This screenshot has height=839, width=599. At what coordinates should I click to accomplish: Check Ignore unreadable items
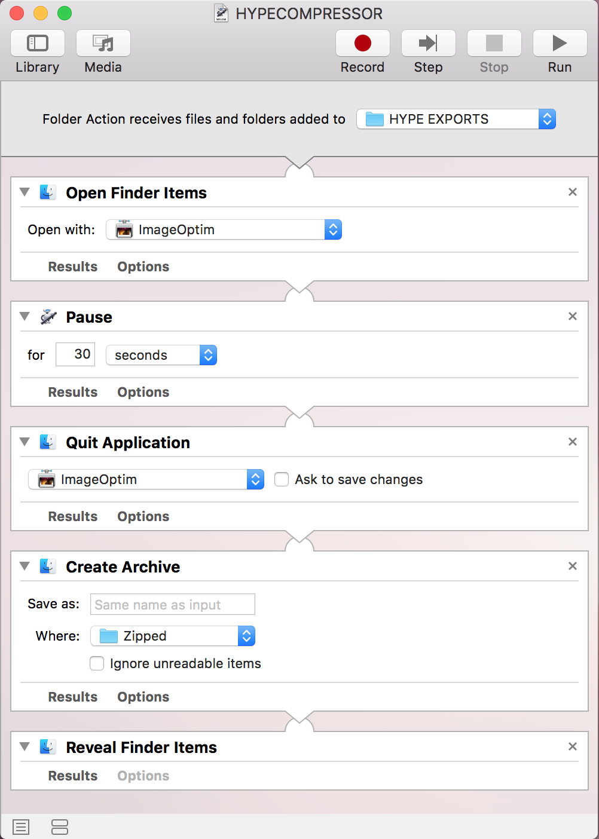coord(97,663)
